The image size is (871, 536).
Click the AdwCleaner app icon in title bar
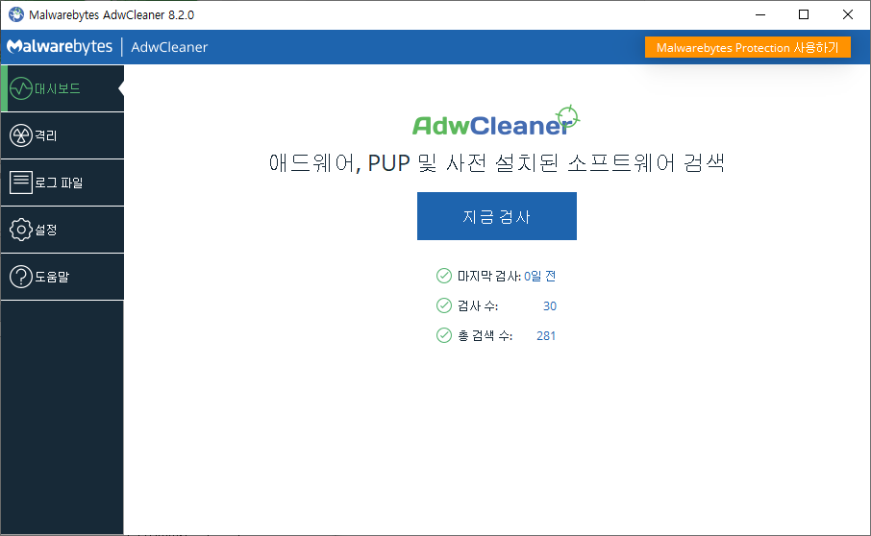pyautogui.click(x=16, y=14)
